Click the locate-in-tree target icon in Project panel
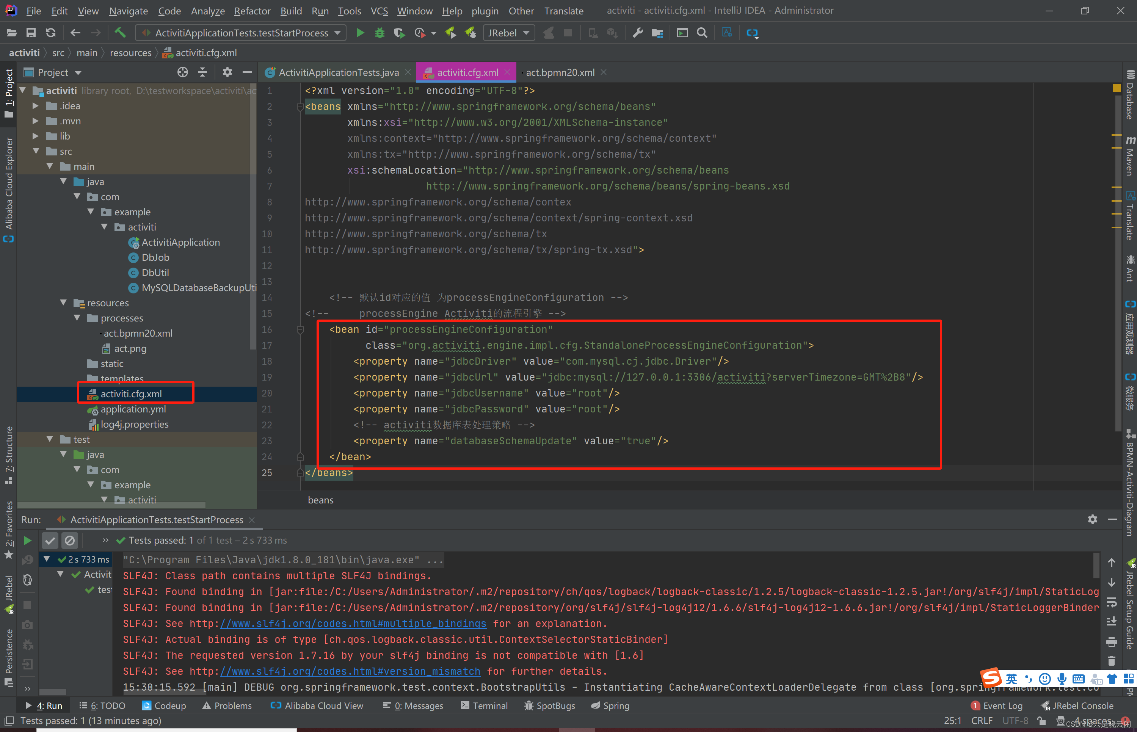The height and width of the screenshot is (732, 1137). point(182,72)
